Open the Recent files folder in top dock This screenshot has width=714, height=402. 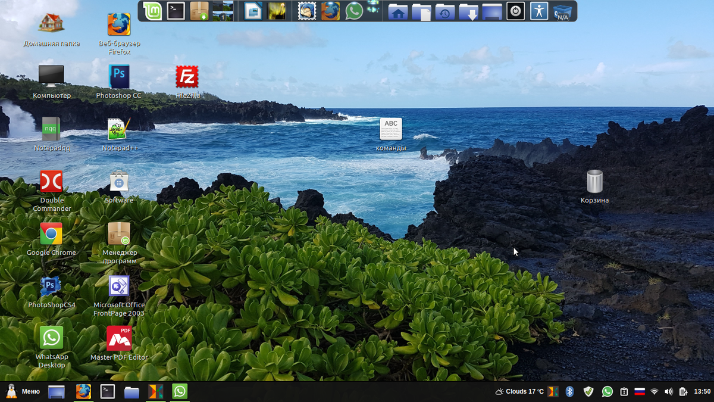[445, 11]
